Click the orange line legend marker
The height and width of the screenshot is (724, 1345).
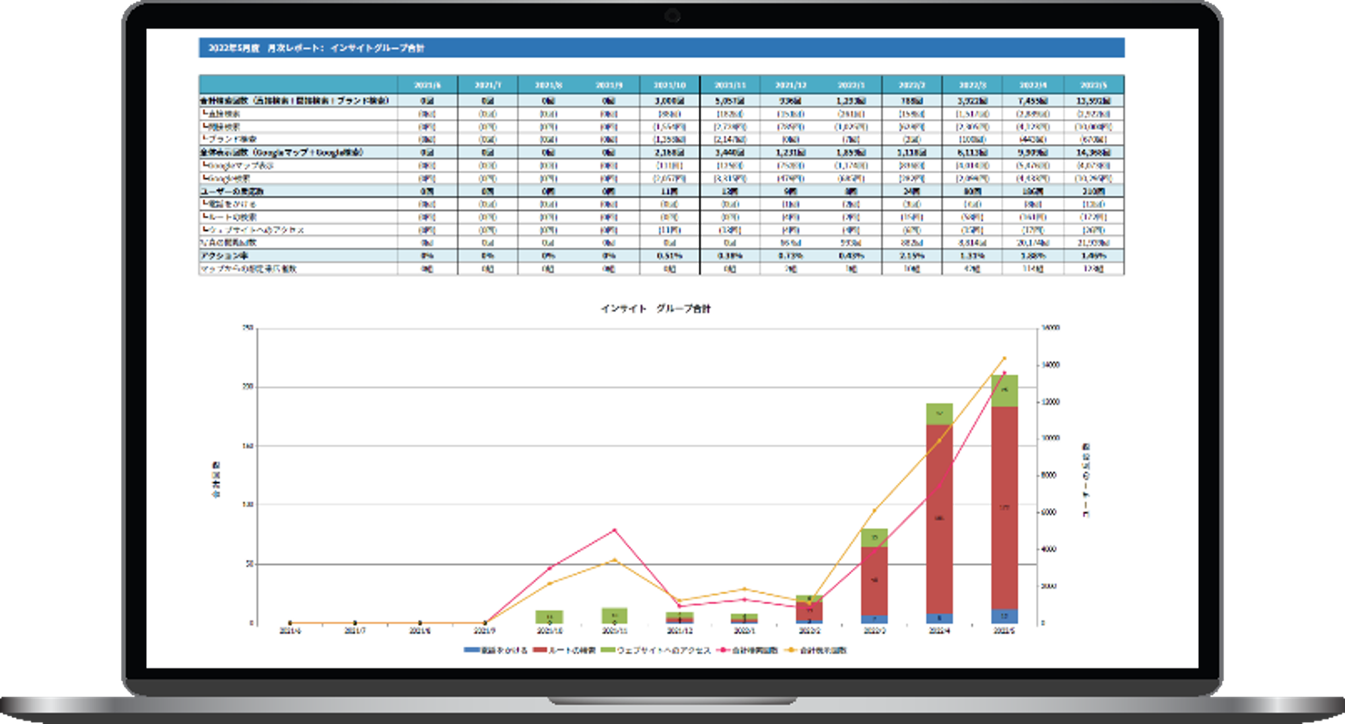791,650
